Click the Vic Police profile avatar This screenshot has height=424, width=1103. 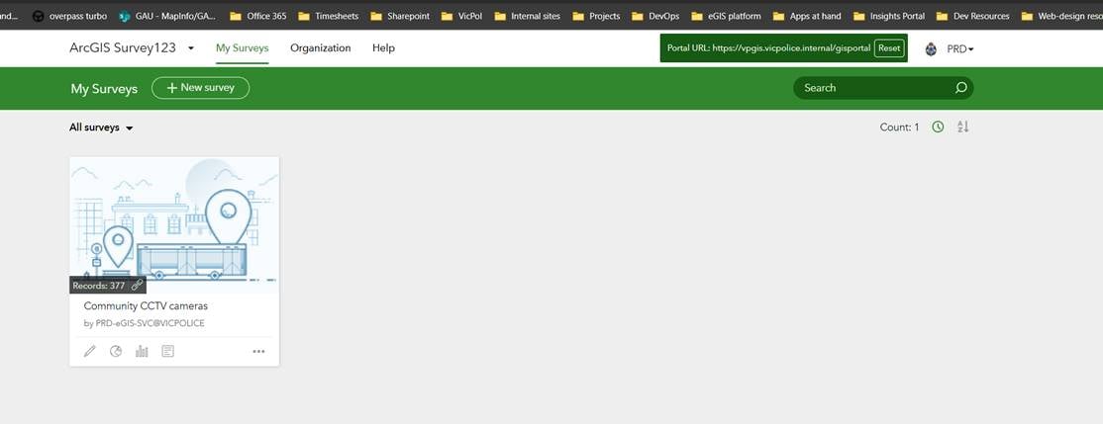tap(931, 49)
